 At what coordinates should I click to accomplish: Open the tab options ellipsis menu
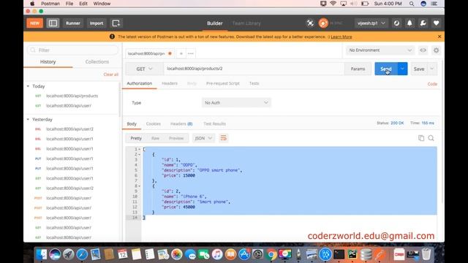[x=190, y=53]
